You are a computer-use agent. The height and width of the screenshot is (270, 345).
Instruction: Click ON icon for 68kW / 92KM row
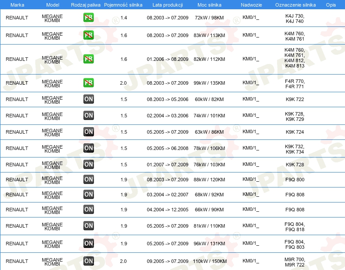[x=88, y=195]
